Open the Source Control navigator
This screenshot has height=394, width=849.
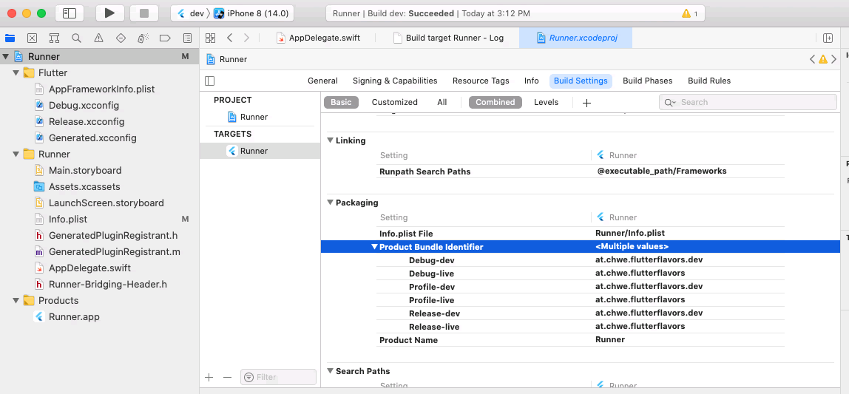[x=32, y=38]
